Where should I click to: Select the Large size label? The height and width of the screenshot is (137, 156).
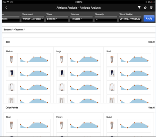tap(59, 51)
